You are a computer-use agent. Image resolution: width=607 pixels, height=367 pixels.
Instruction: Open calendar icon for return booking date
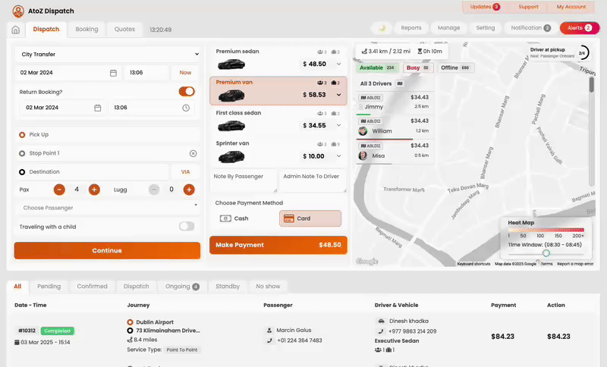[98, 108]
